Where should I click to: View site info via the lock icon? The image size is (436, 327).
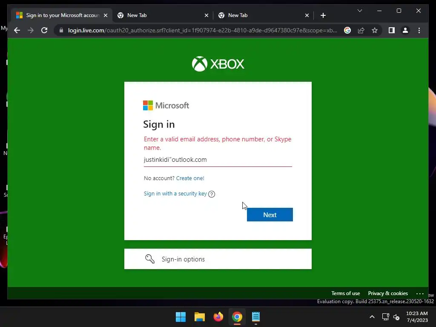61,30
